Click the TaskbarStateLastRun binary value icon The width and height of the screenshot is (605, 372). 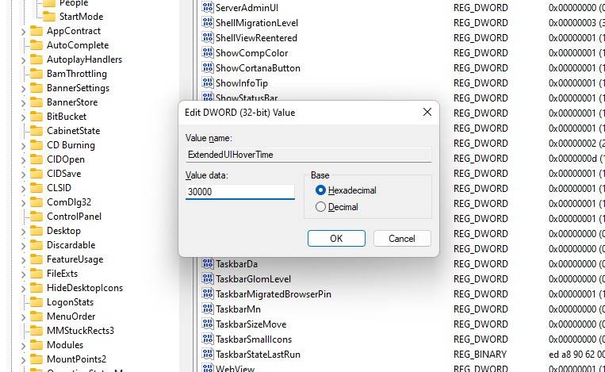[208, 354]
